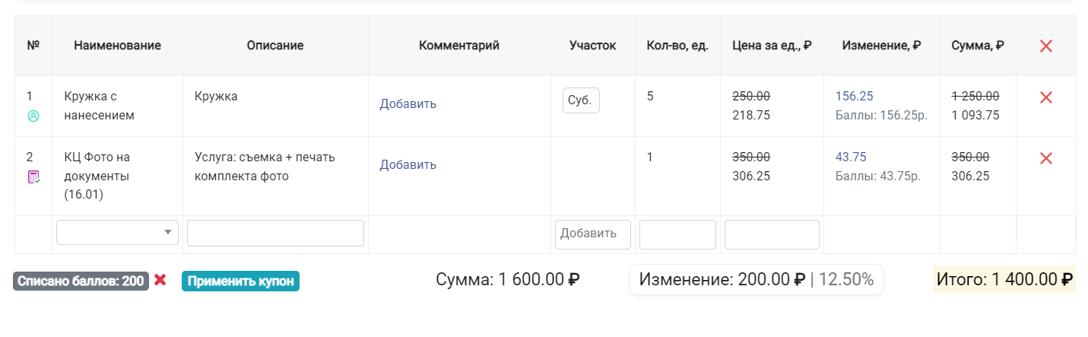The height and width of the screenshot is (337, 1088).
Task: Click the Изменение 200.00 ₽ summary box
Action: [x=757, y=279]
